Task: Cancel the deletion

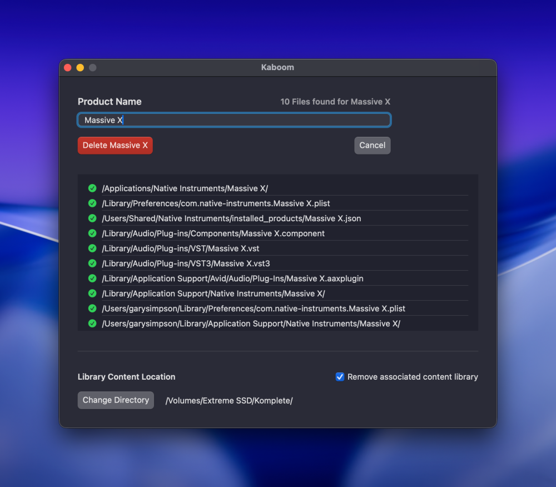Action: (x=372, y=145)
